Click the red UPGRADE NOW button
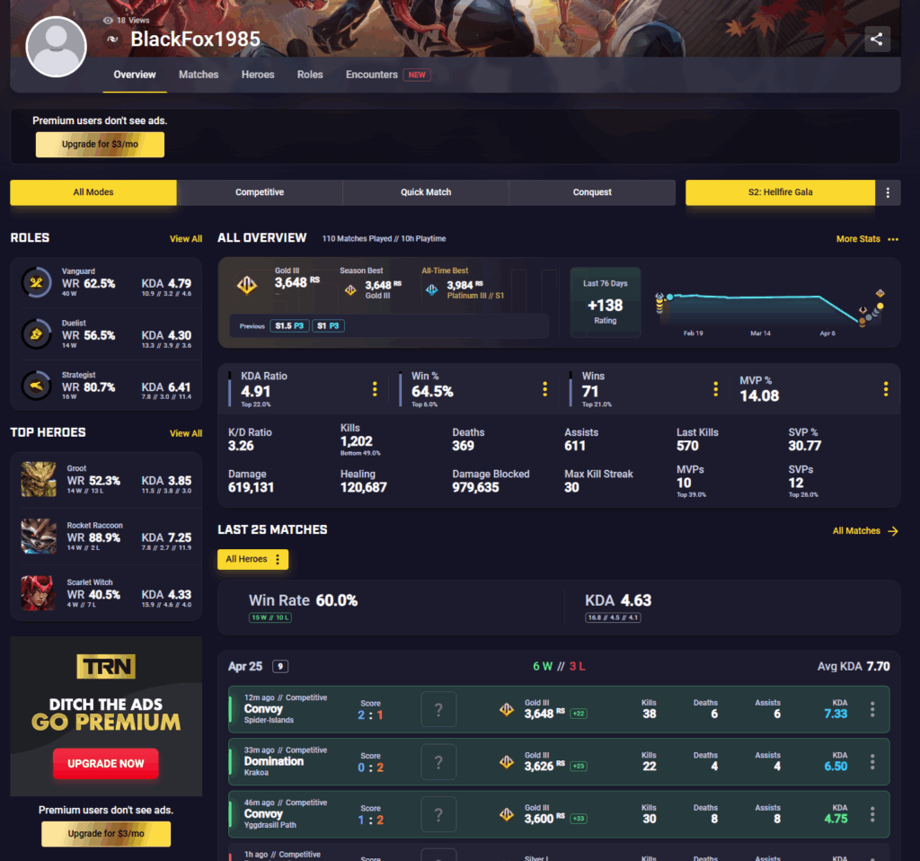Screen dimensions: 920x861 click(x=106, y=764)
